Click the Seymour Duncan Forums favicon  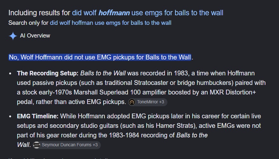[37, 145]
